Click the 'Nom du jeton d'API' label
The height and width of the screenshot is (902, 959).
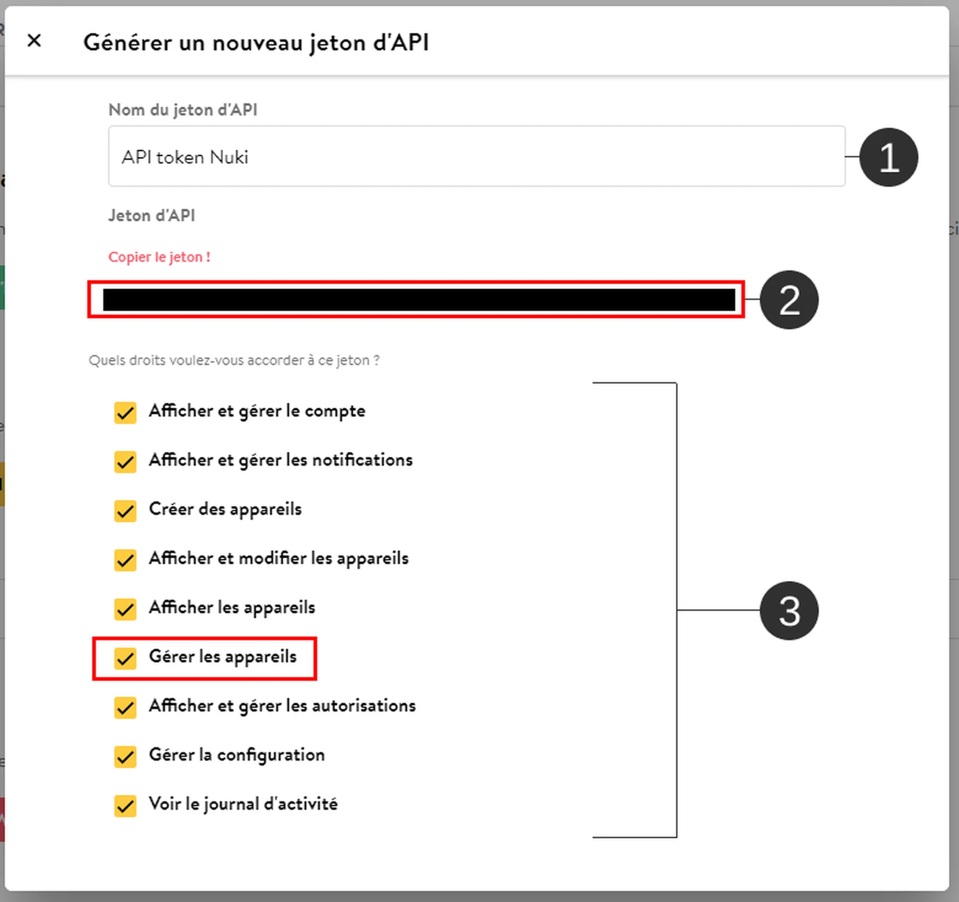(x=183, y=109)
